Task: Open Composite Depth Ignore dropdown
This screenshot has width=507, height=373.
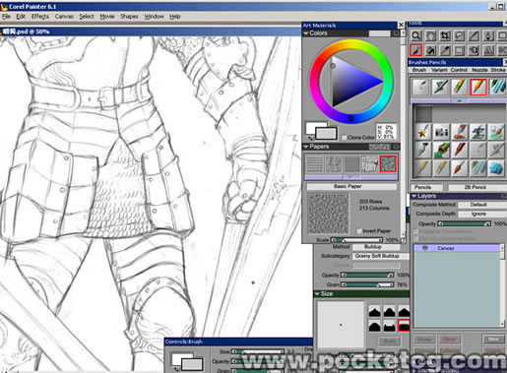Action: tap(482, 214)
